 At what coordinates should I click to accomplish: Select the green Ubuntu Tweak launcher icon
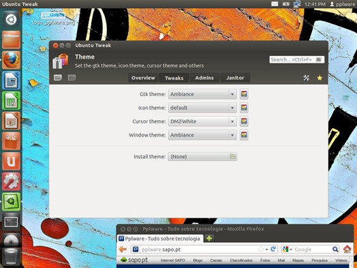[11, 202]
